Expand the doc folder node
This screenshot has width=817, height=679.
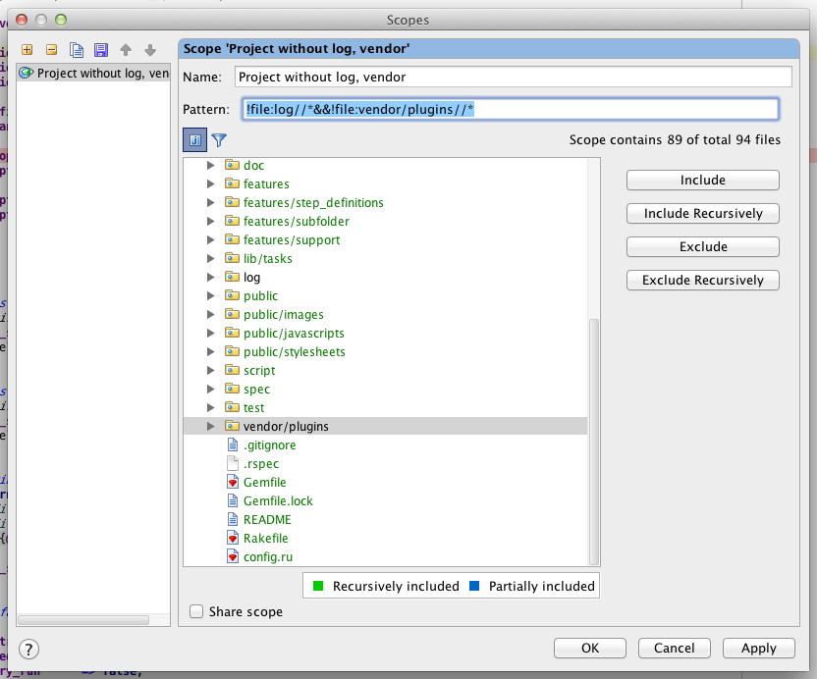(210, 165)
